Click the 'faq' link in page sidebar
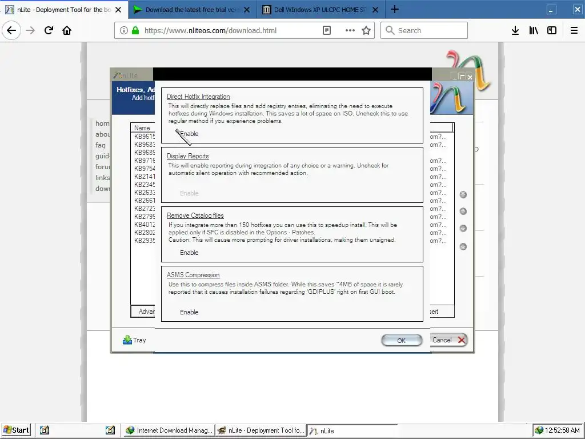The image size is (585, 439). point(101,145)
